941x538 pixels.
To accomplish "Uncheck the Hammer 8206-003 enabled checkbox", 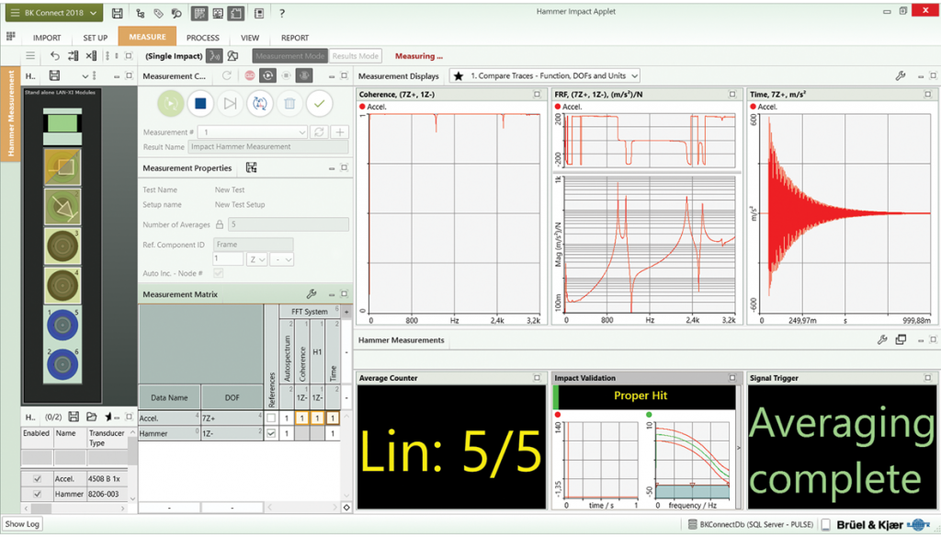I will [x=38, y=493].
